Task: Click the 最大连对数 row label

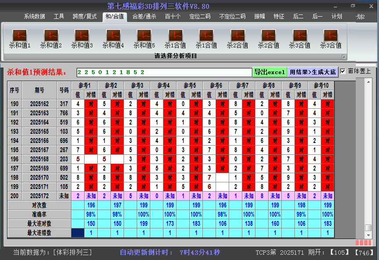Action: click(39, 224)
